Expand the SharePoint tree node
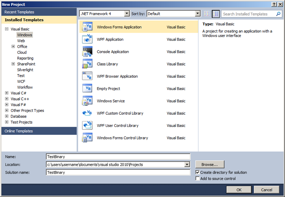The height and width of the screenshot is (197, 285). coord(13,64)
